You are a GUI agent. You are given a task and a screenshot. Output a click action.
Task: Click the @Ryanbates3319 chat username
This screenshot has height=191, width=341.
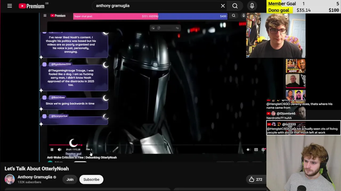coord(61,64)
